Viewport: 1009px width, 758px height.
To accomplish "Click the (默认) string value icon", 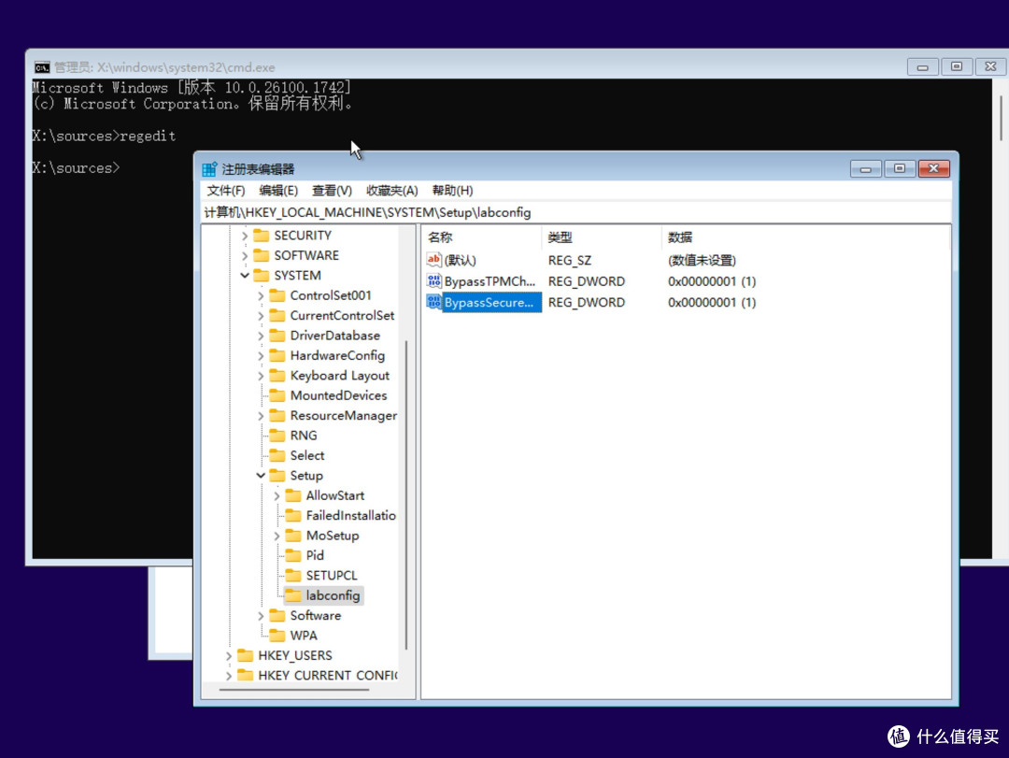I will [433, 260].
